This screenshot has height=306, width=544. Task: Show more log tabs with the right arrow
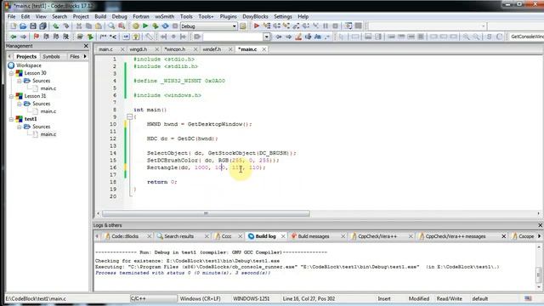pos(540,236)
